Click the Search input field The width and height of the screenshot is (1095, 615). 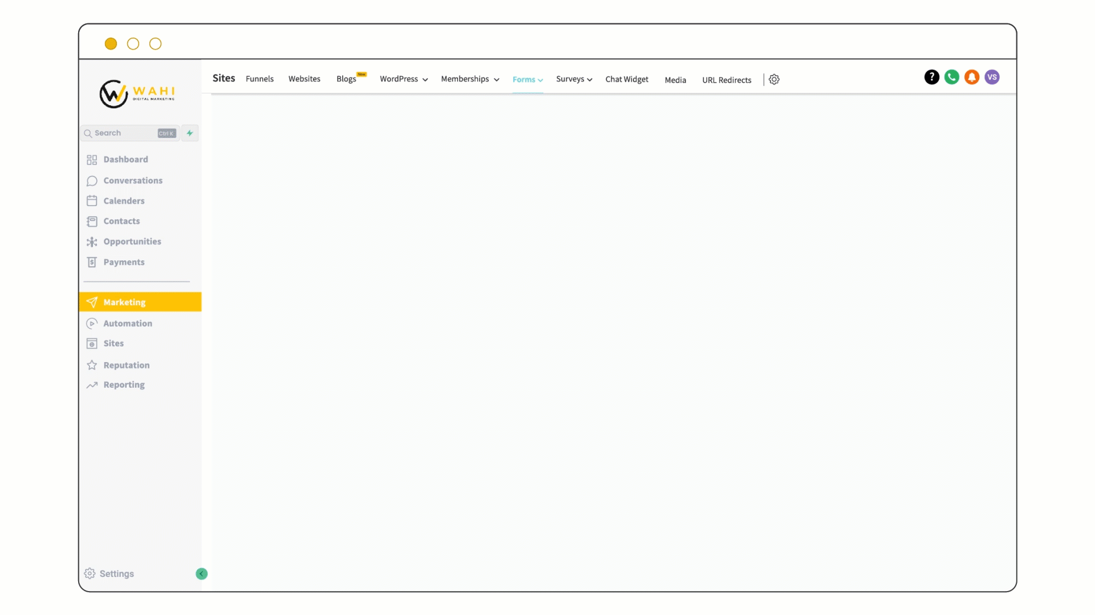pyautogui.click(x=128, y=132)
